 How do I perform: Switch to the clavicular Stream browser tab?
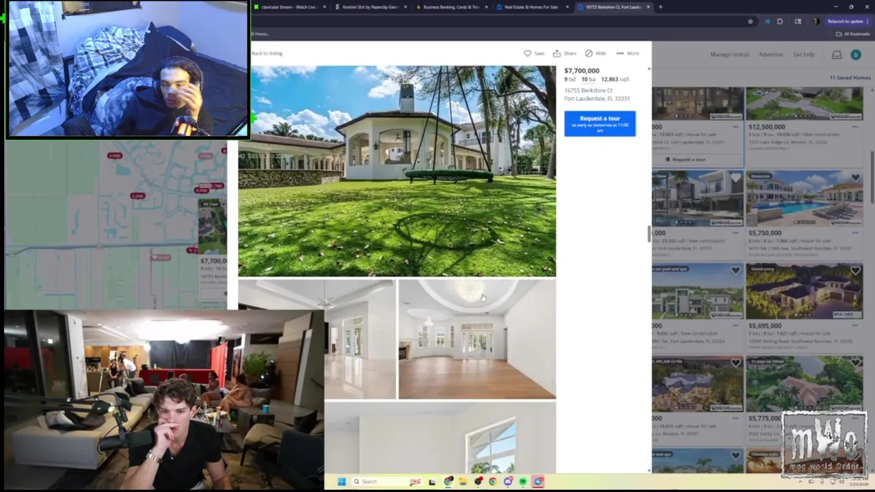[x=288, y=7]
